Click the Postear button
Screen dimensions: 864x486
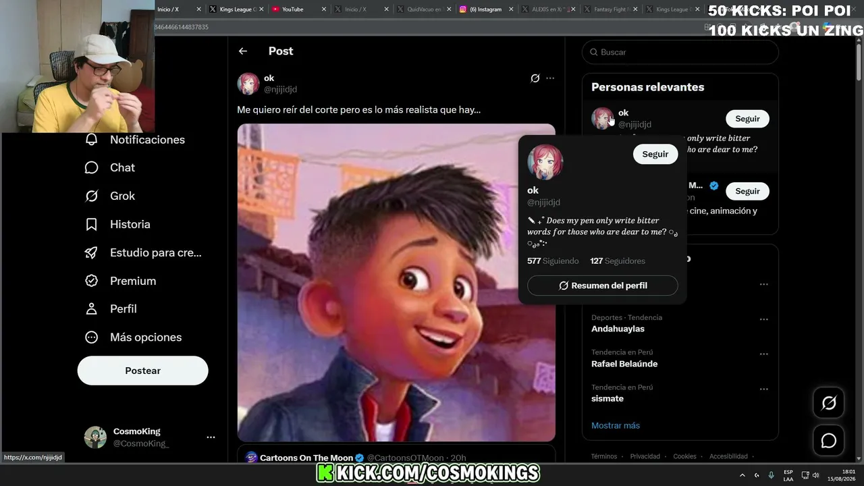[143, 371]
